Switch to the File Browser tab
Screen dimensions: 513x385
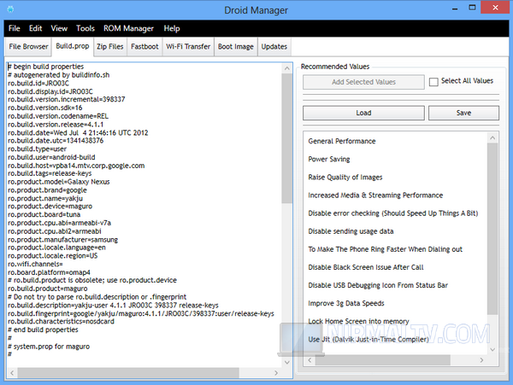click(x=28, y=47)
